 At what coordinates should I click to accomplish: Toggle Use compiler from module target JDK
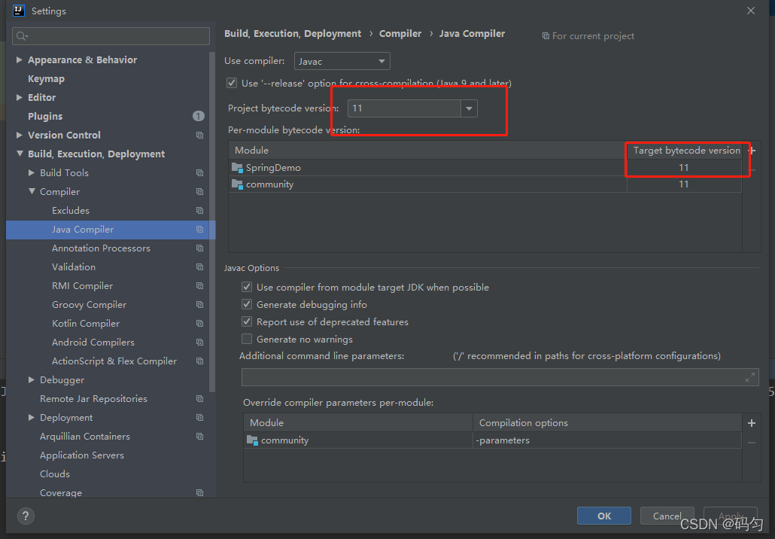(247, 287)
